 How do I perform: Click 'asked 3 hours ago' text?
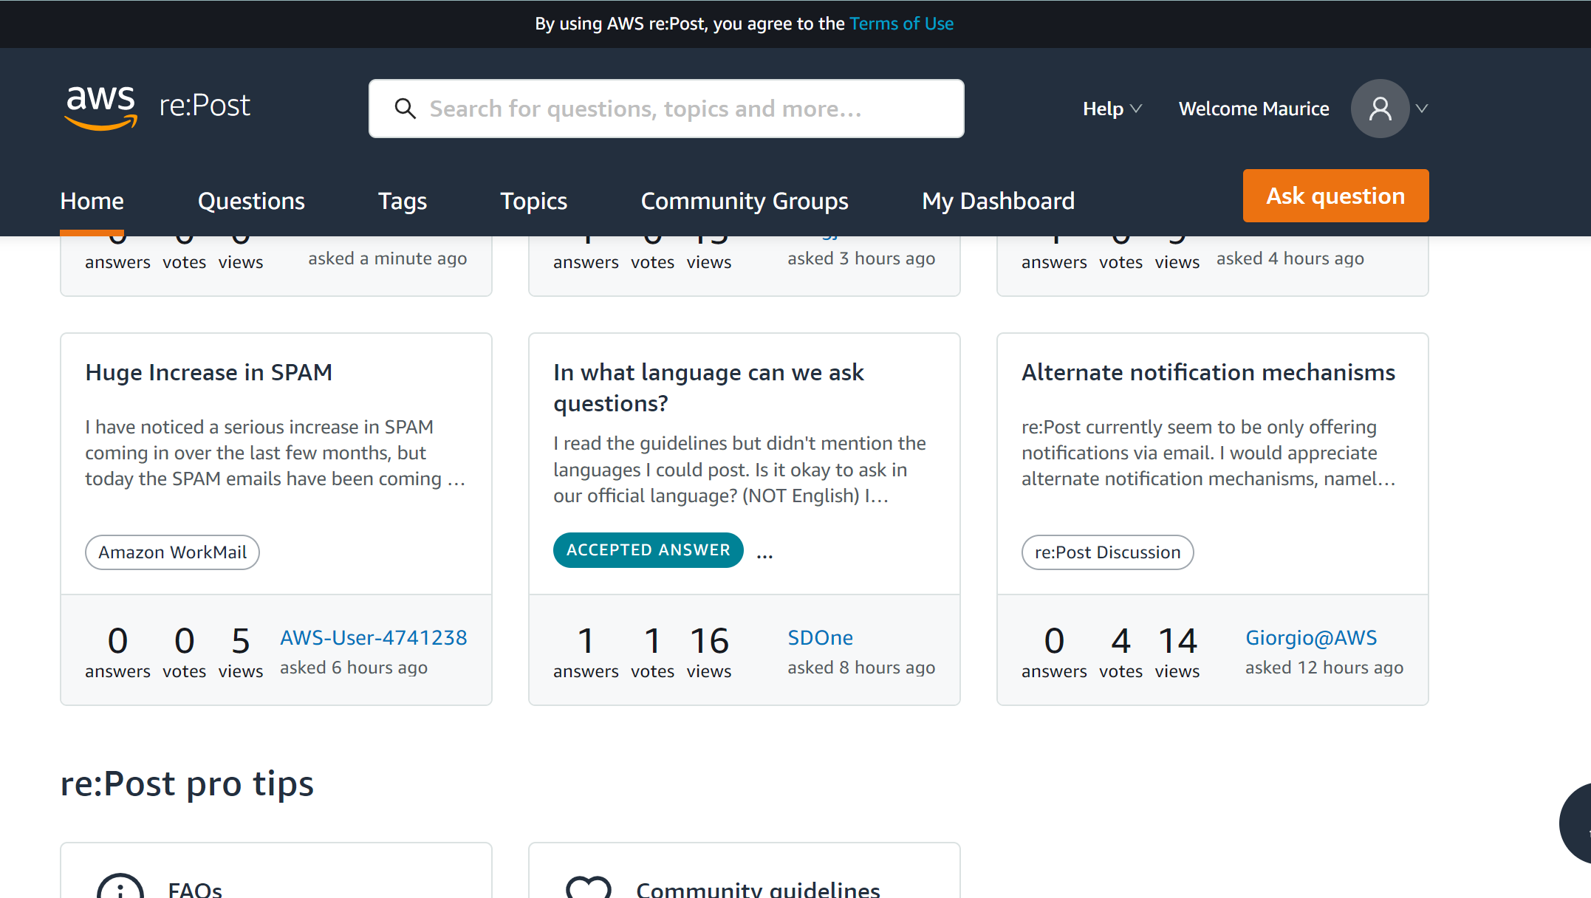pos(861,258)
